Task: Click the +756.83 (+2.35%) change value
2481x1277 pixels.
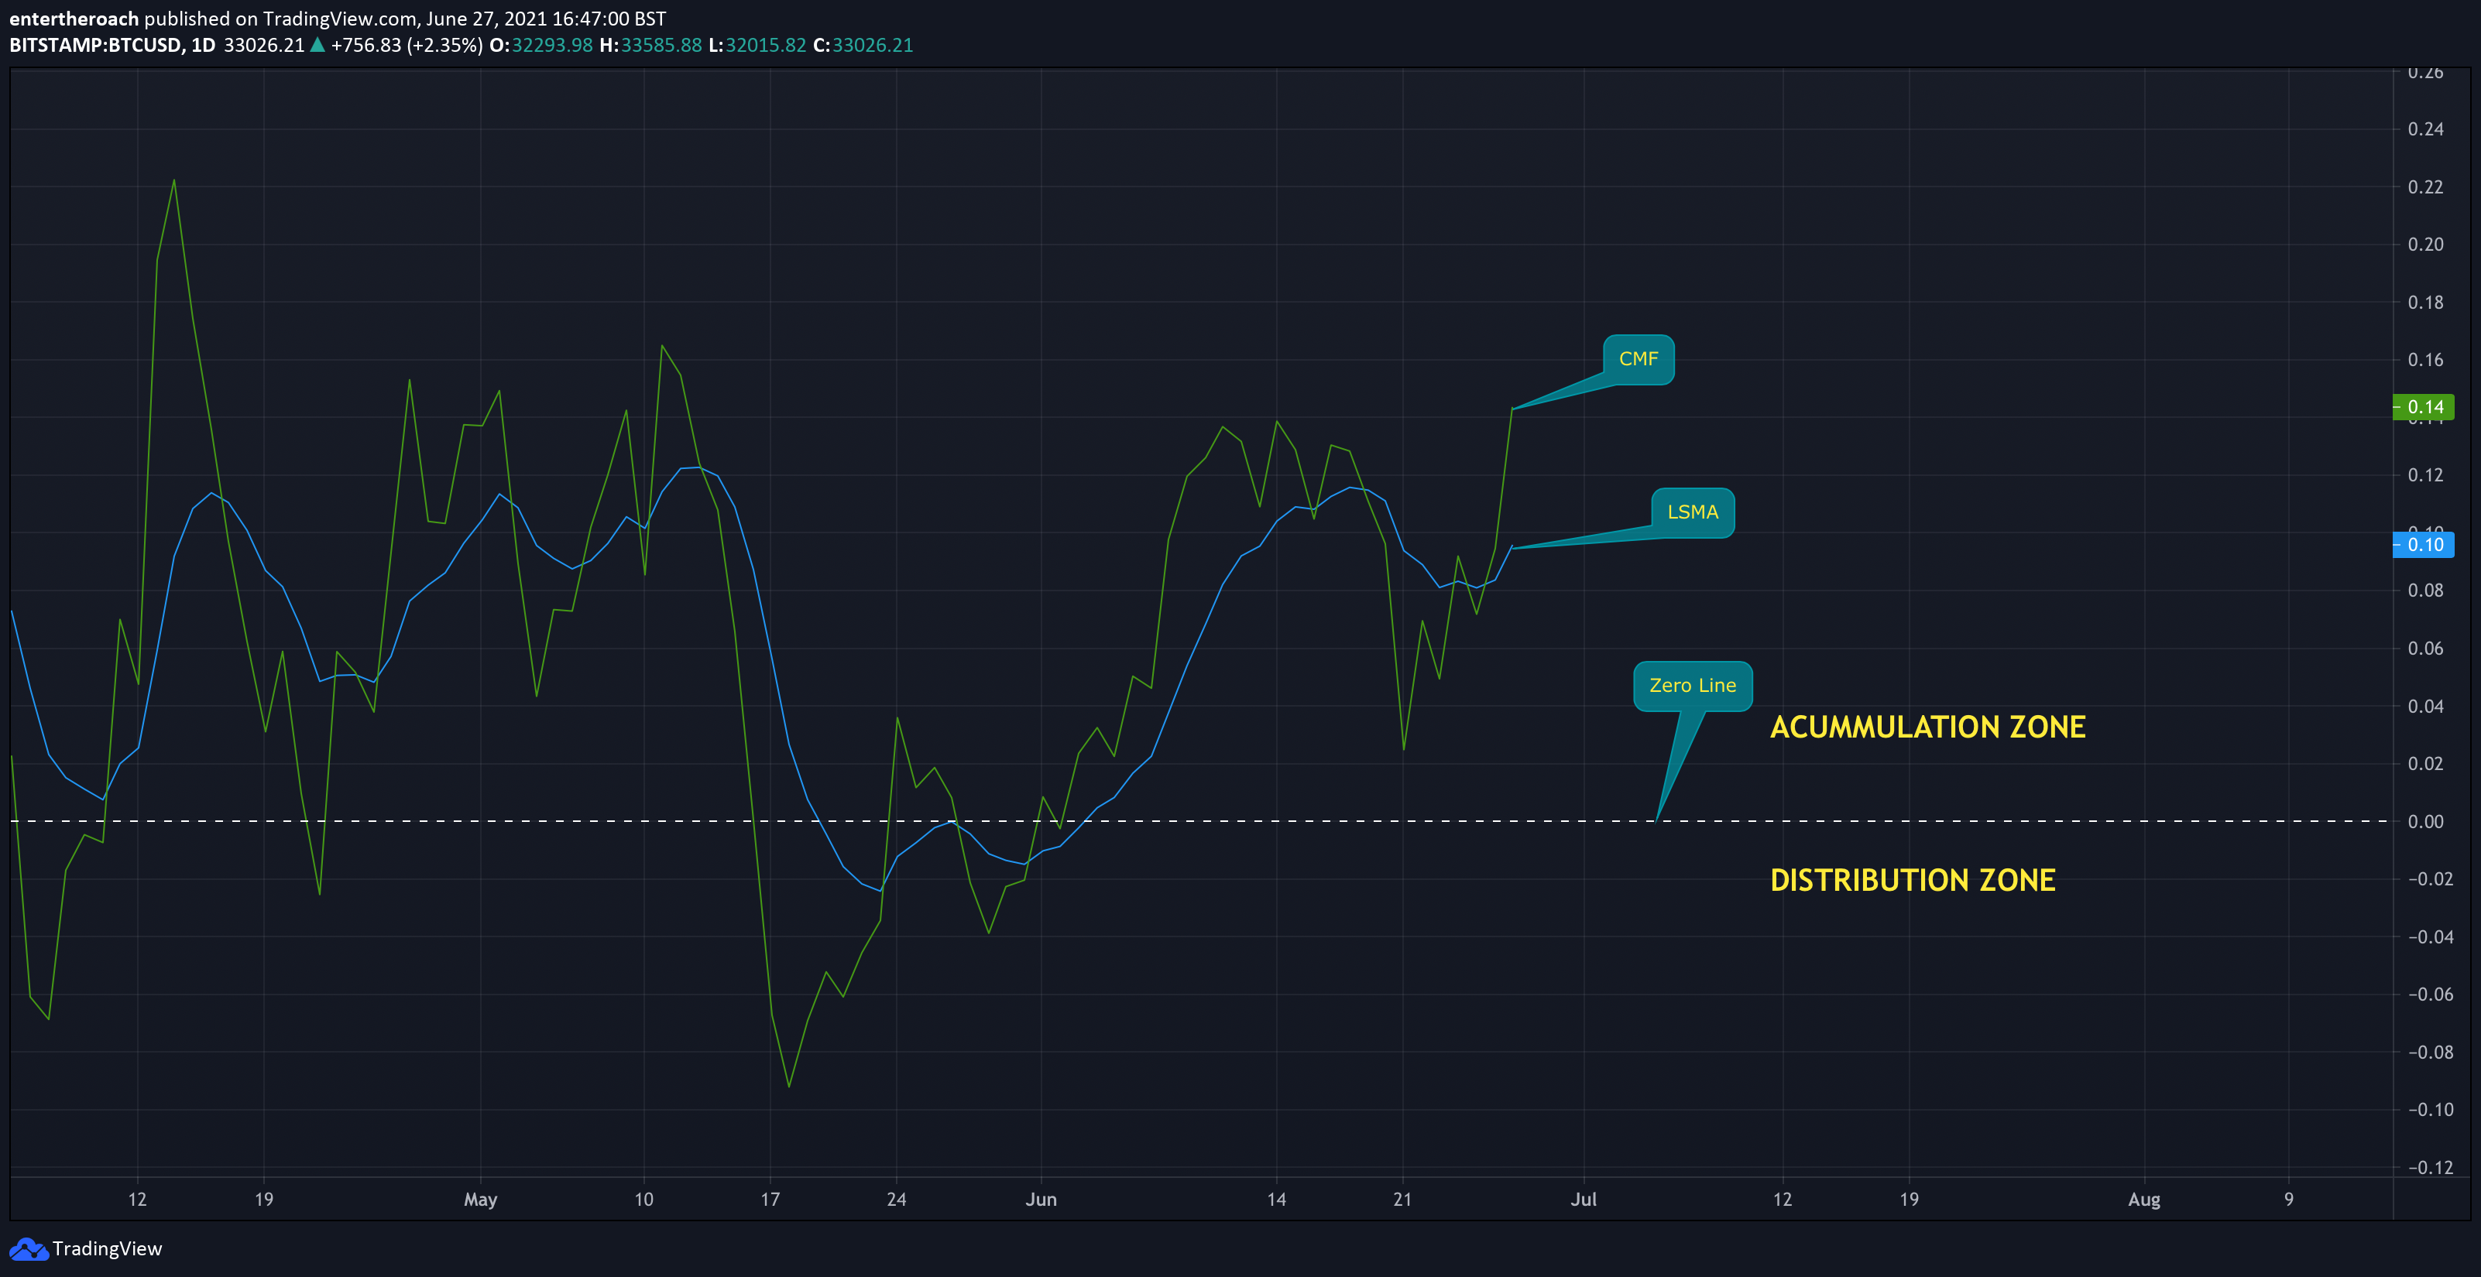Action: coord(407,45)
